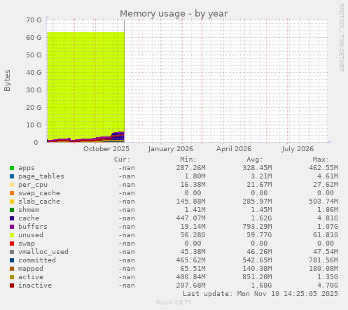This screenshot has height=310, width=348.
Task: Click the swap_cache legend label
Action: (39, 193)
